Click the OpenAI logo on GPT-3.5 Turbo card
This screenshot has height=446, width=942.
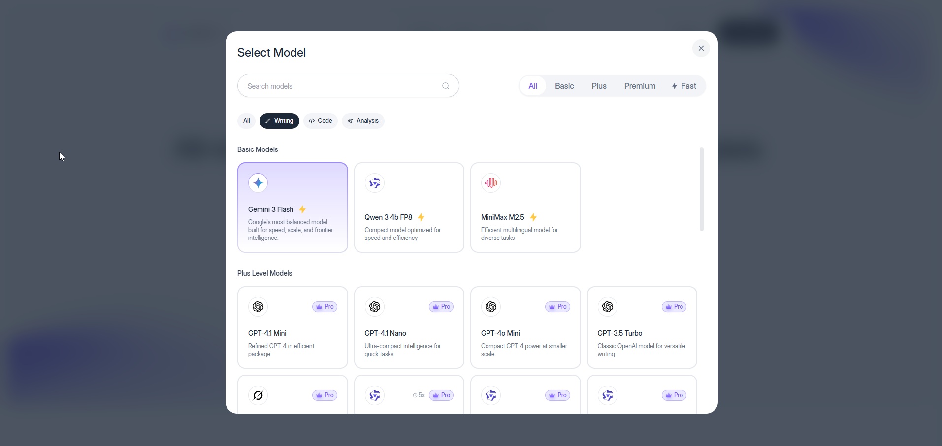pos(608,307)
